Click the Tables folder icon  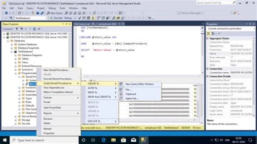(20, 59)
